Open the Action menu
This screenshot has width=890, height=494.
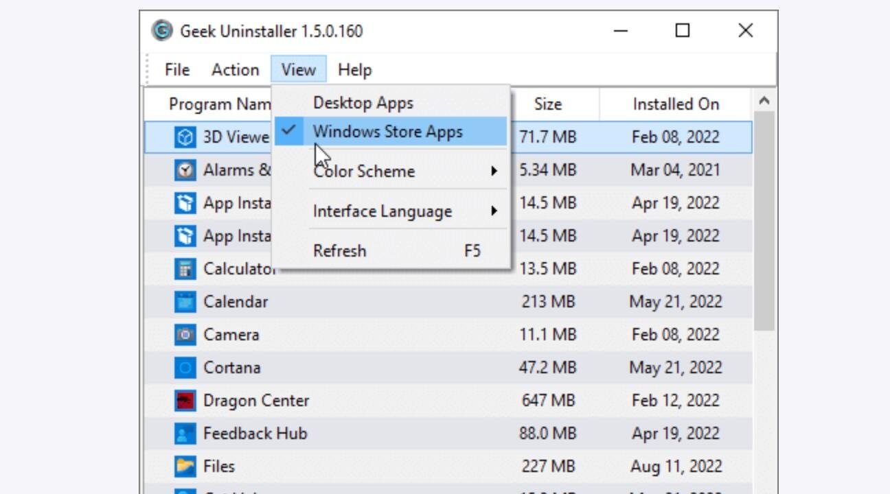tap(235, 70)
